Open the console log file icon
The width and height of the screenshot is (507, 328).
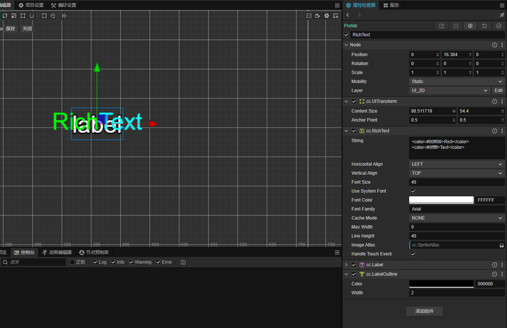(183, 262)
